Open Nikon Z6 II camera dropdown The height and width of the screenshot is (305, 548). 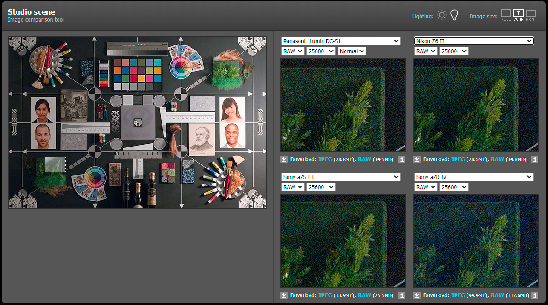pyautogui.click(x=473, y=41)
